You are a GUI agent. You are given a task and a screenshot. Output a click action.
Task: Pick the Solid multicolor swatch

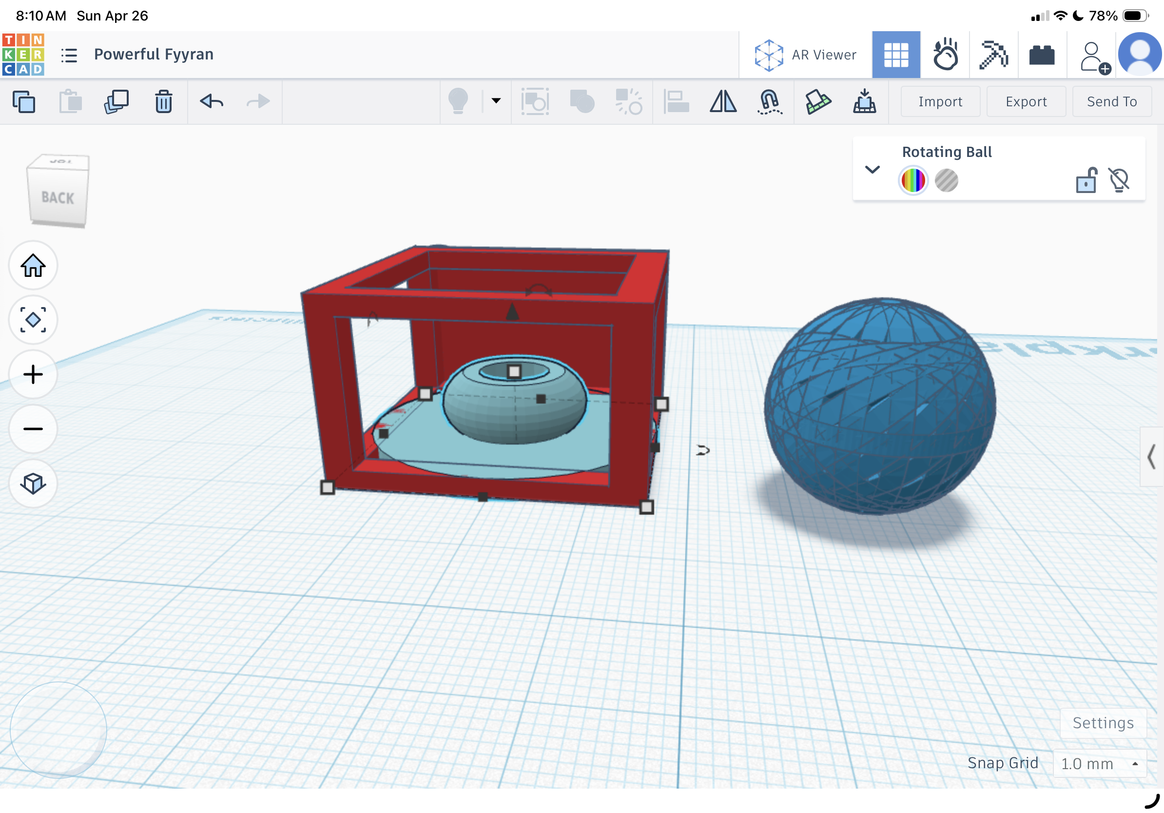click(x=913, y=180)
